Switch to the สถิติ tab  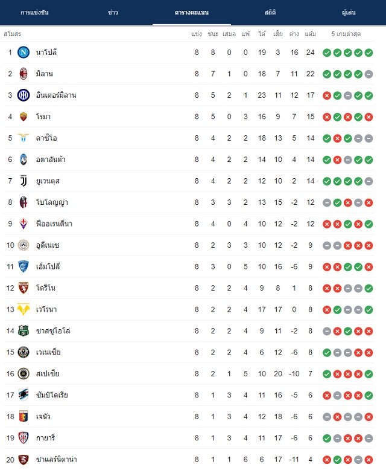270,13
